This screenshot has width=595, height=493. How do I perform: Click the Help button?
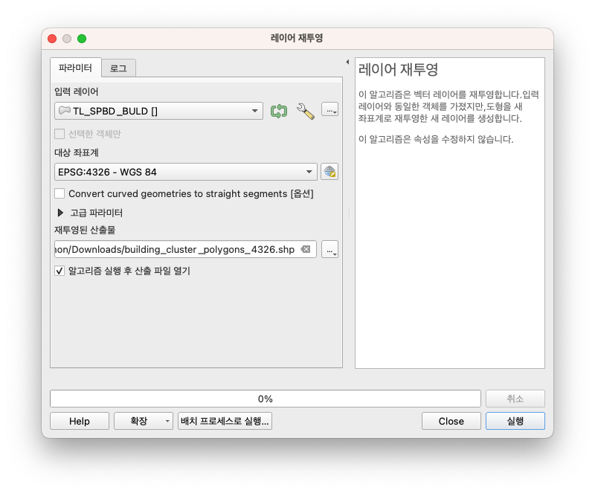point(80,422)
